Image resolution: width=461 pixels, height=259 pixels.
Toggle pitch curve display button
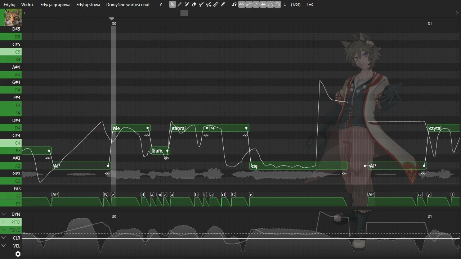pyautogui.click(x=249, y=4)
